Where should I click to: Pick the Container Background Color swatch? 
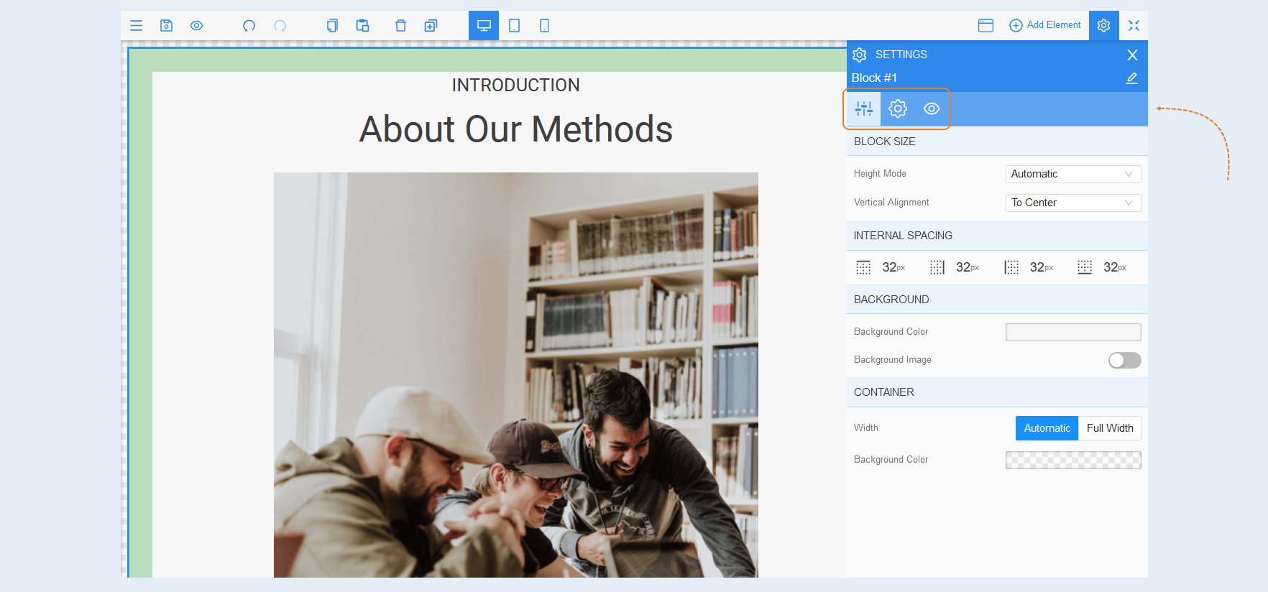pyautogui.click(x=1072, y=460)
